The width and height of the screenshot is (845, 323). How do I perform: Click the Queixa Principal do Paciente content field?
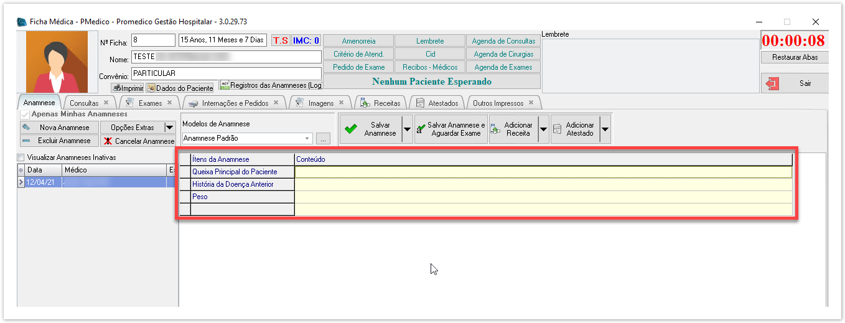click(543, 172)
